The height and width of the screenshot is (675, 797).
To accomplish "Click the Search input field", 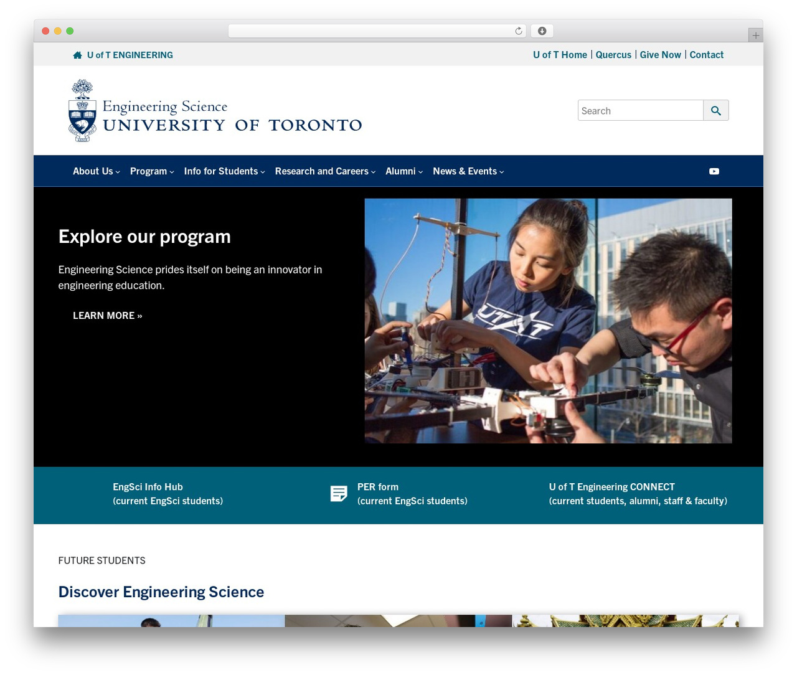I will click(x=641, y=110).
